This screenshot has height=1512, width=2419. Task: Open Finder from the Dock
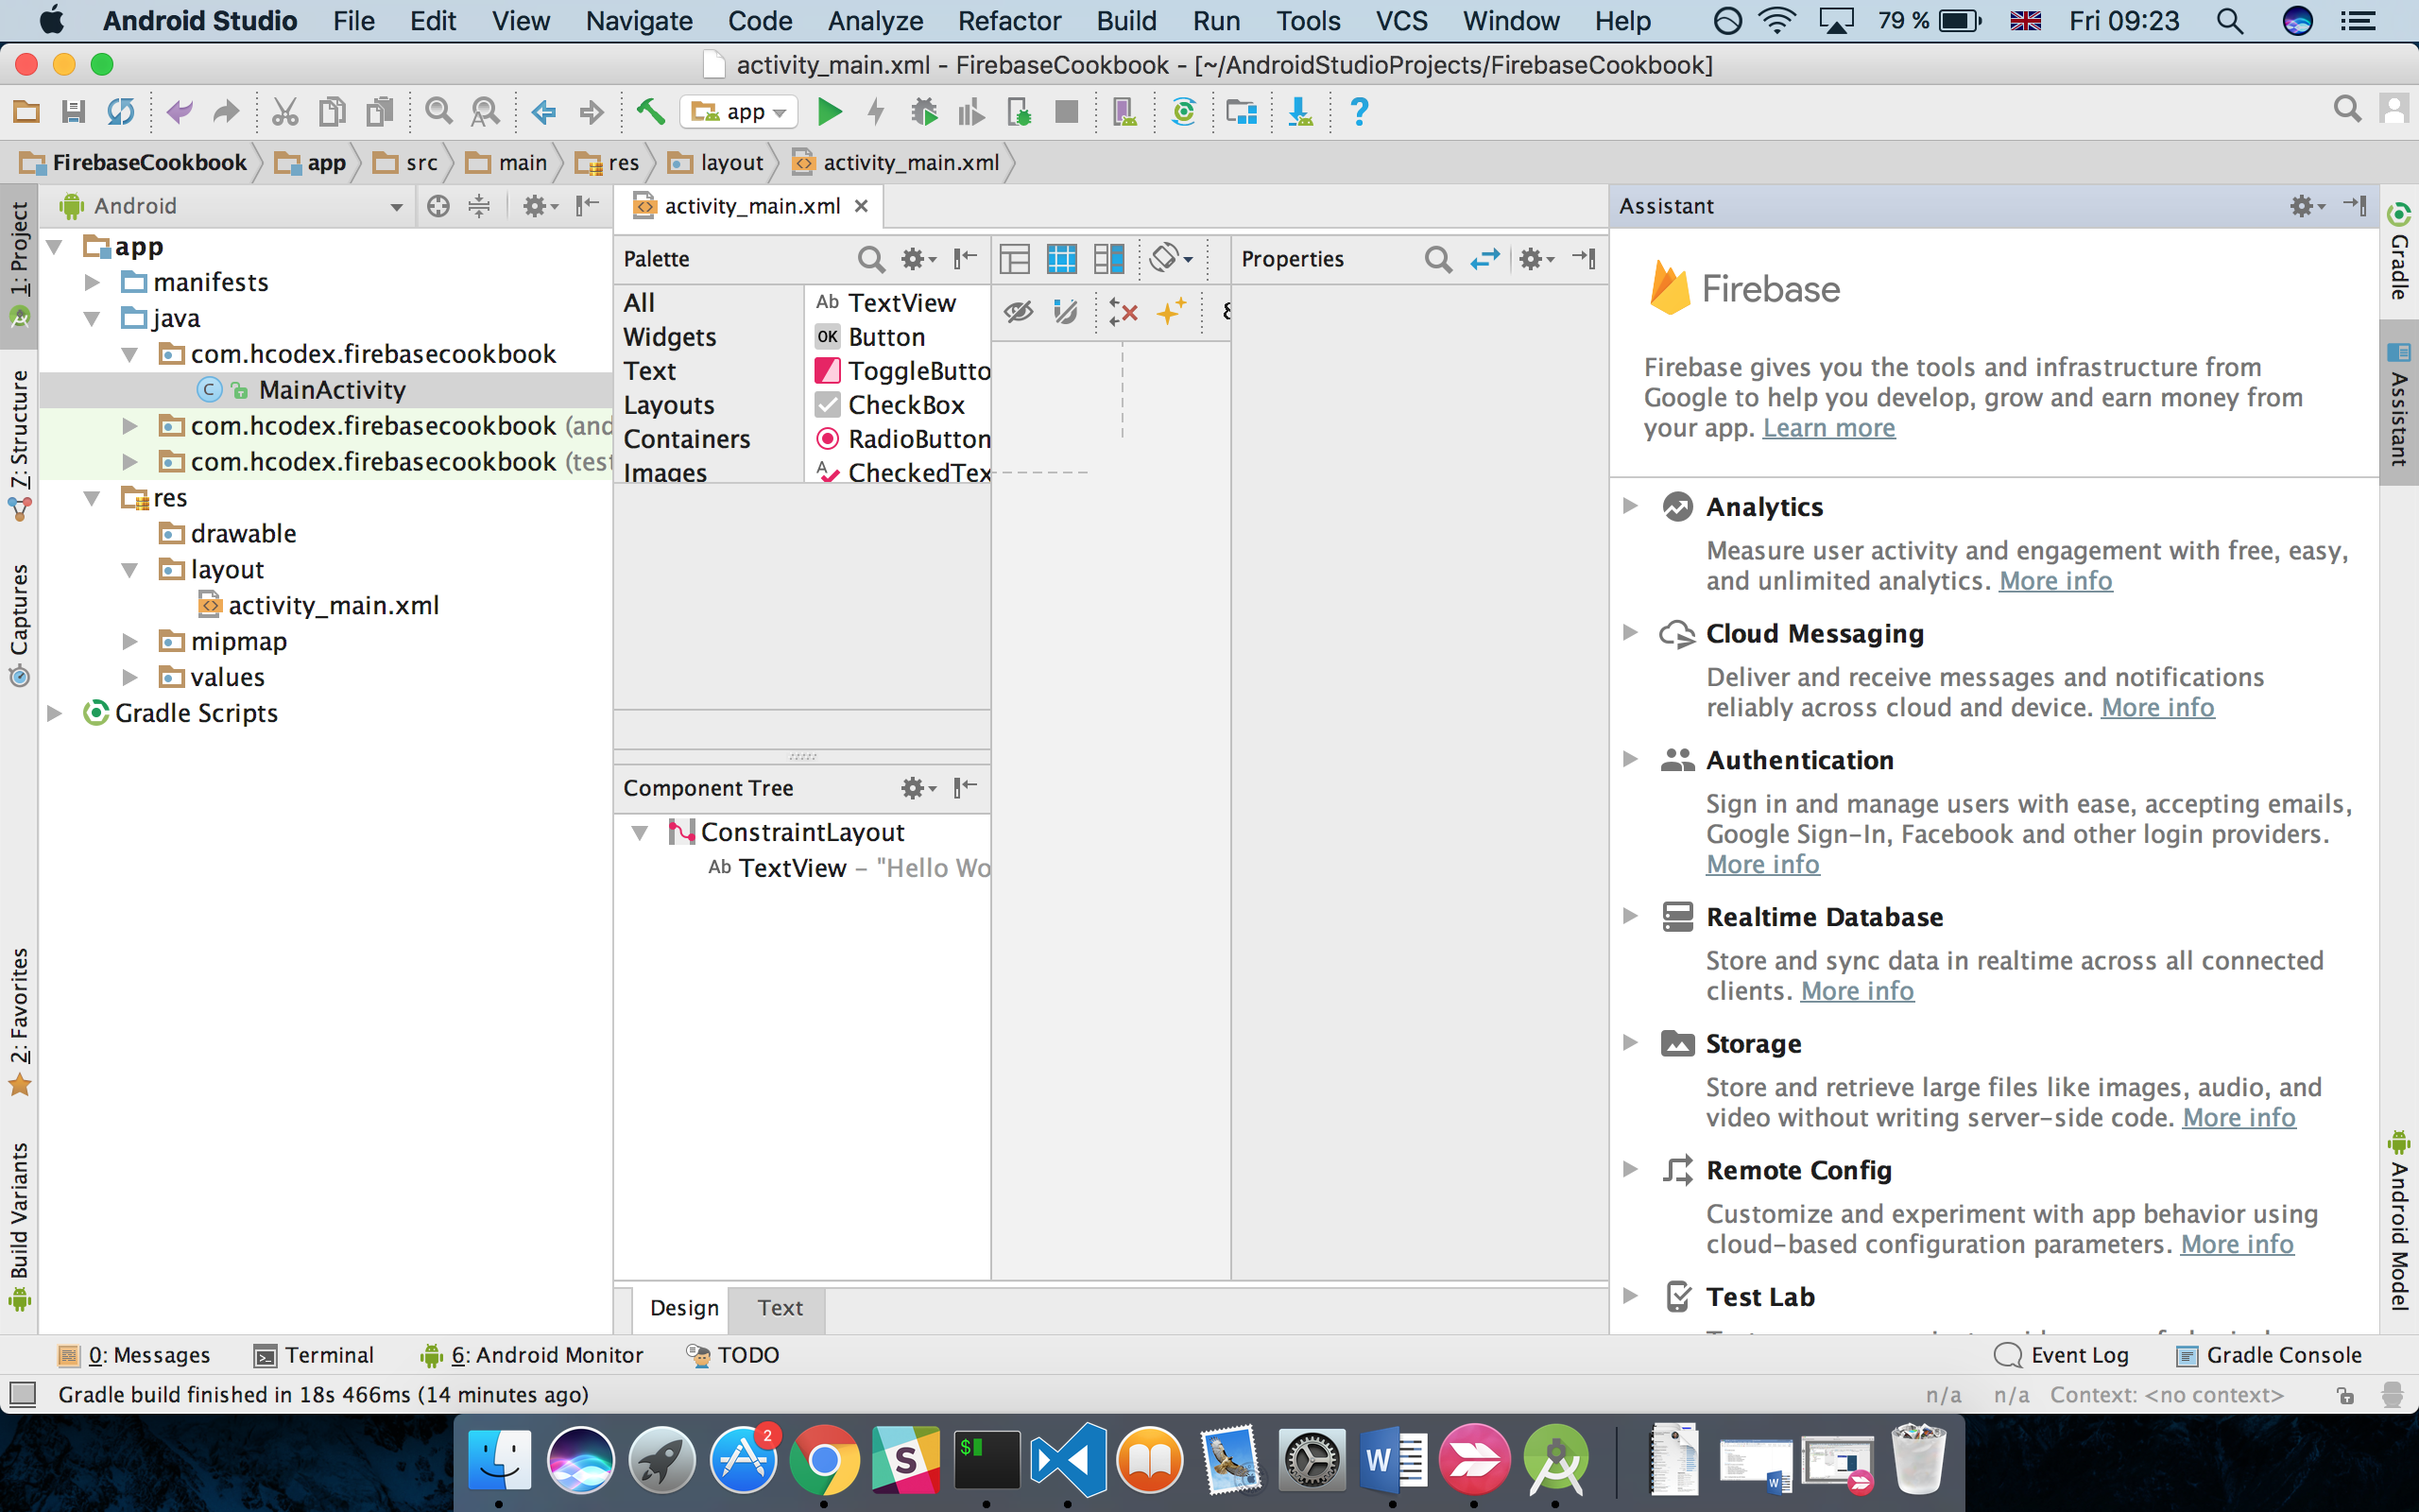[x=499, y=1461]
